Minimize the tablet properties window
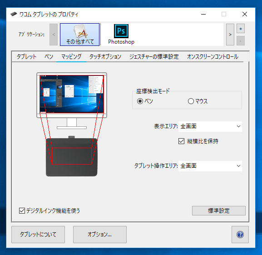The height and width of the screenshot is (255, 262). [x=203, y=14]
